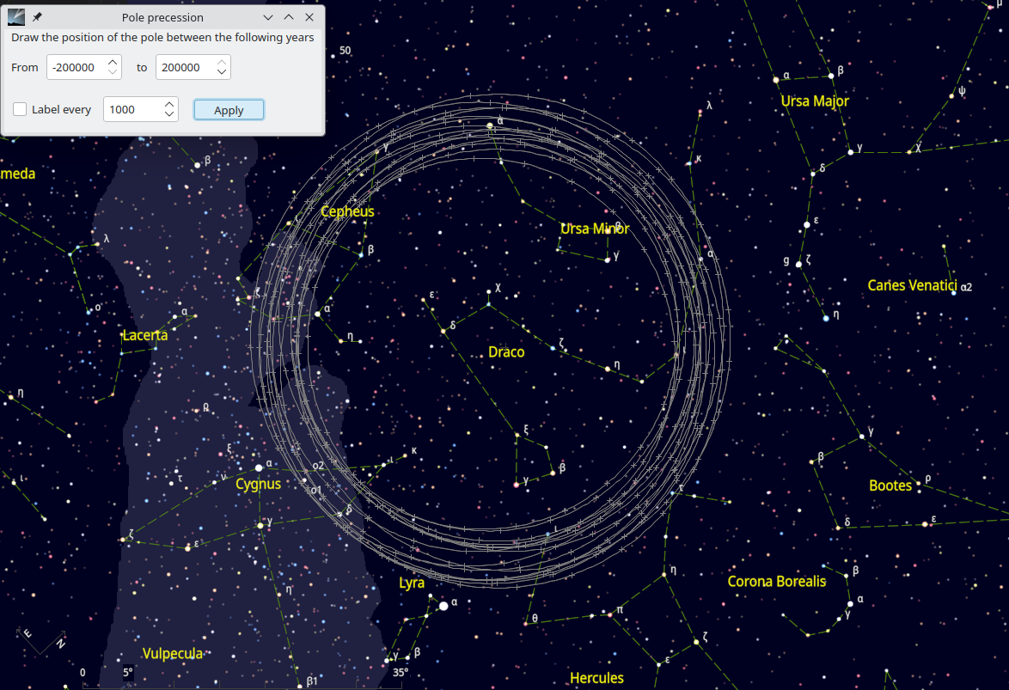
Task: Decrease the Label every interval value
Action: coord(169,115)
